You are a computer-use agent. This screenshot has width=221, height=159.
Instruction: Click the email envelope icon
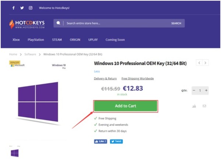pyautogui.click(x=204, y=106)
